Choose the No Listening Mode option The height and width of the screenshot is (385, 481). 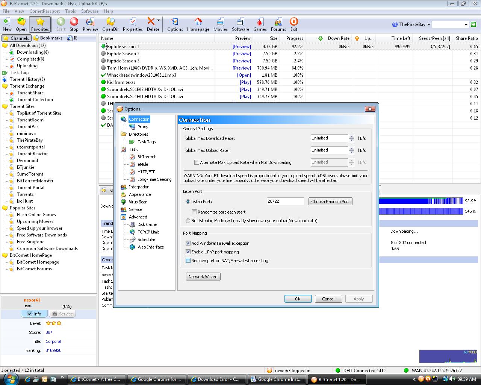(x=188, y=221)
